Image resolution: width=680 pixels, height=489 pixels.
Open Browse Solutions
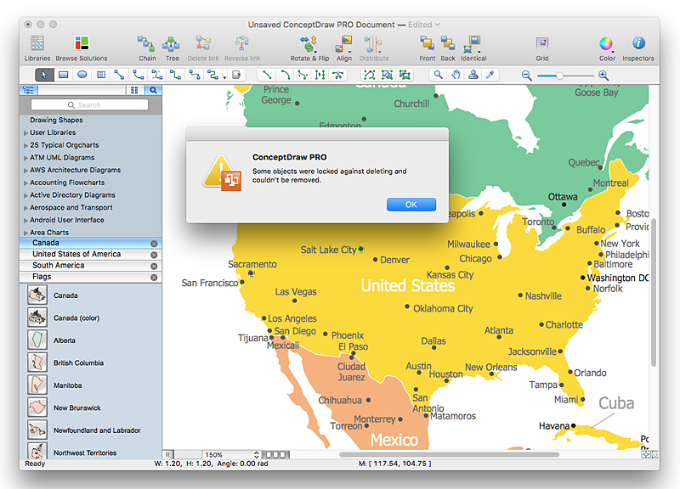pos(82,48)
